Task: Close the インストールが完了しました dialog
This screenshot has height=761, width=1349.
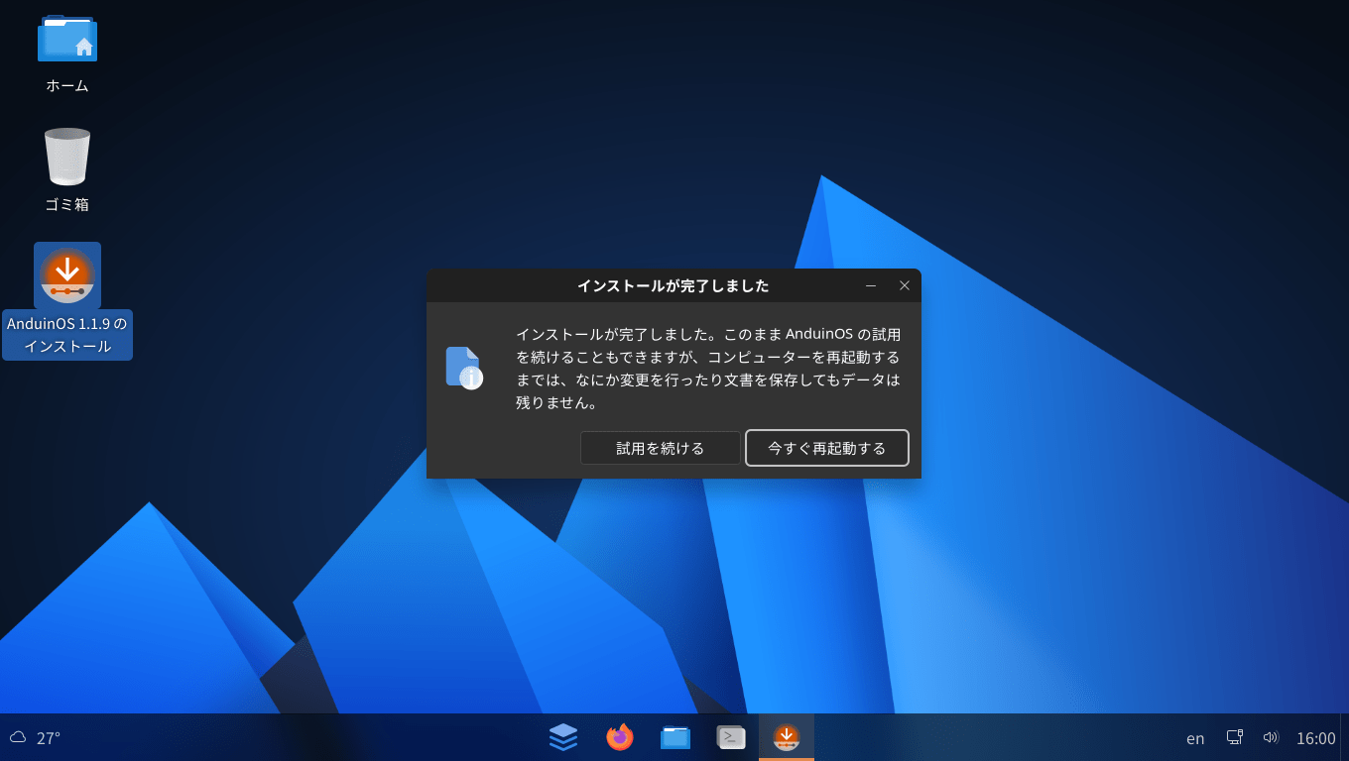Action: (904, 285)
